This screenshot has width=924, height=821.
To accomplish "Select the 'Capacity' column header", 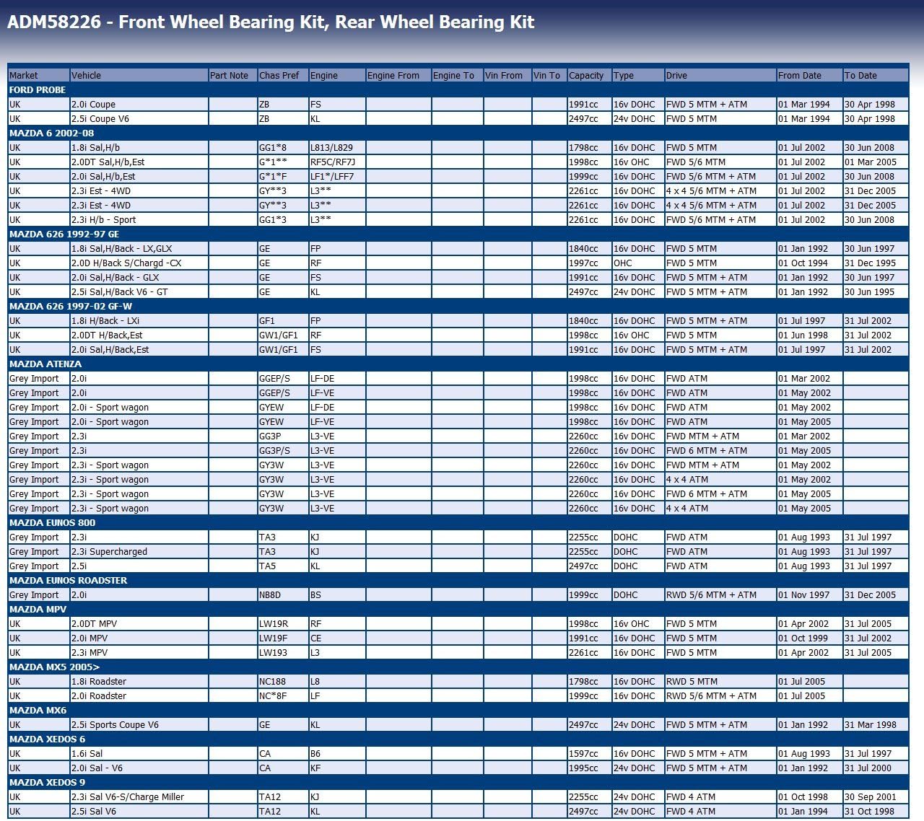I will (589, 75).
